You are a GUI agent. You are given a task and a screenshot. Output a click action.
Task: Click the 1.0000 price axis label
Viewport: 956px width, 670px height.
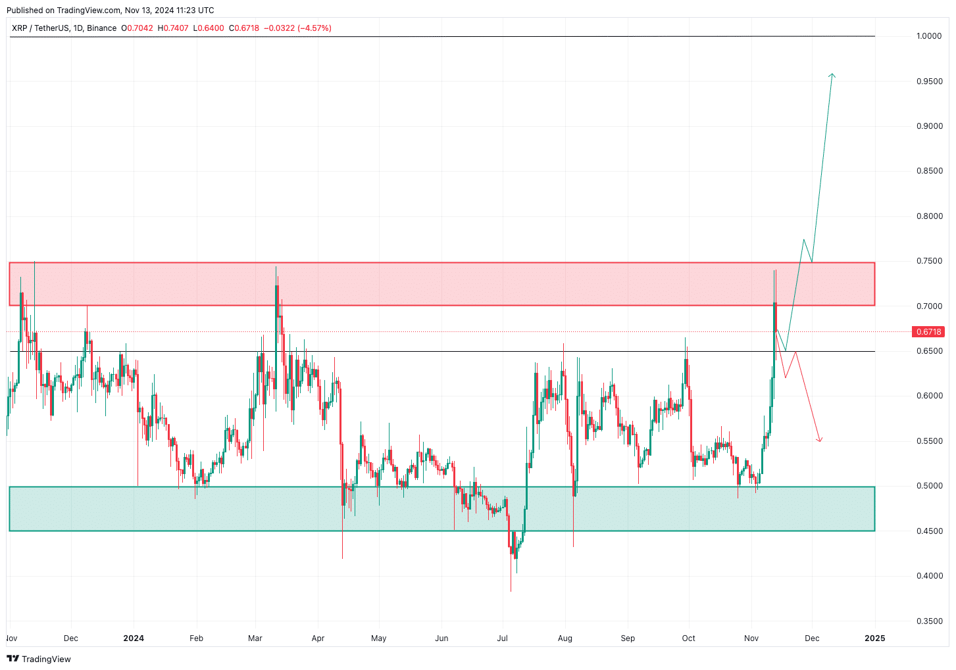pyautogui.click(x=929, y=36)
